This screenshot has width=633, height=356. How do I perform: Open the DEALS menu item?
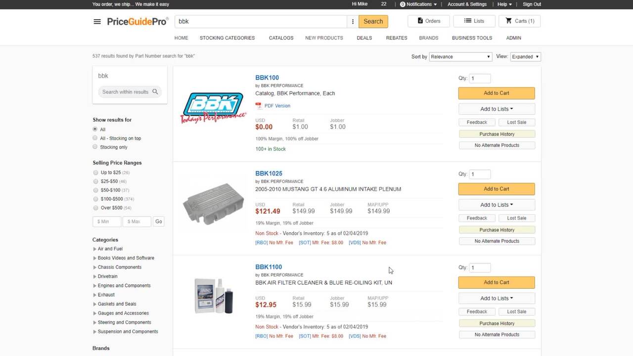[364, 38]
